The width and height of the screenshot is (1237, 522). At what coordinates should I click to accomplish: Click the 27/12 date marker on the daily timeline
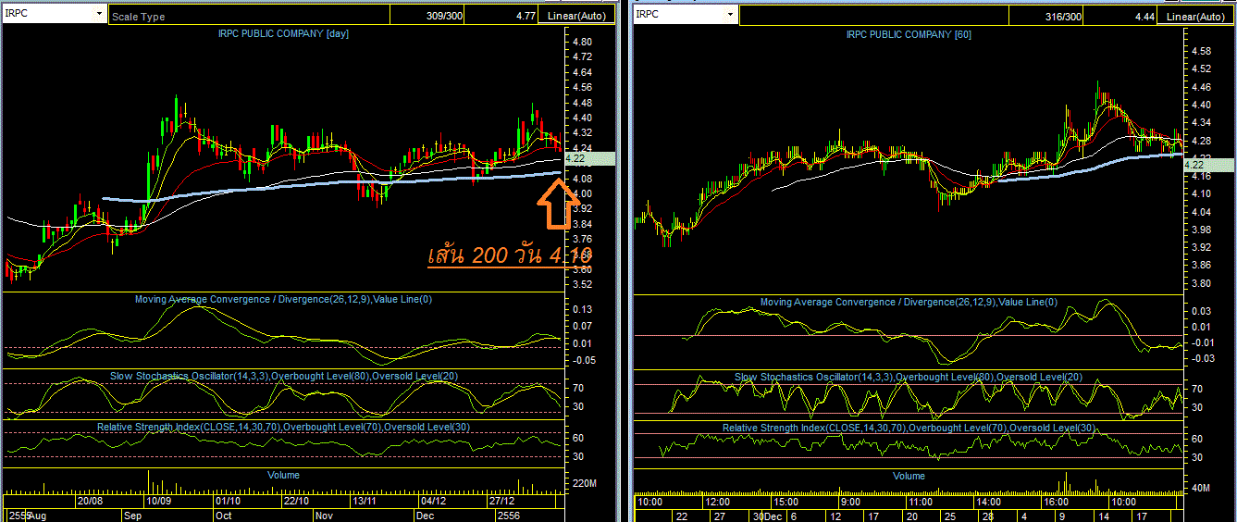(x=501, y=501)
